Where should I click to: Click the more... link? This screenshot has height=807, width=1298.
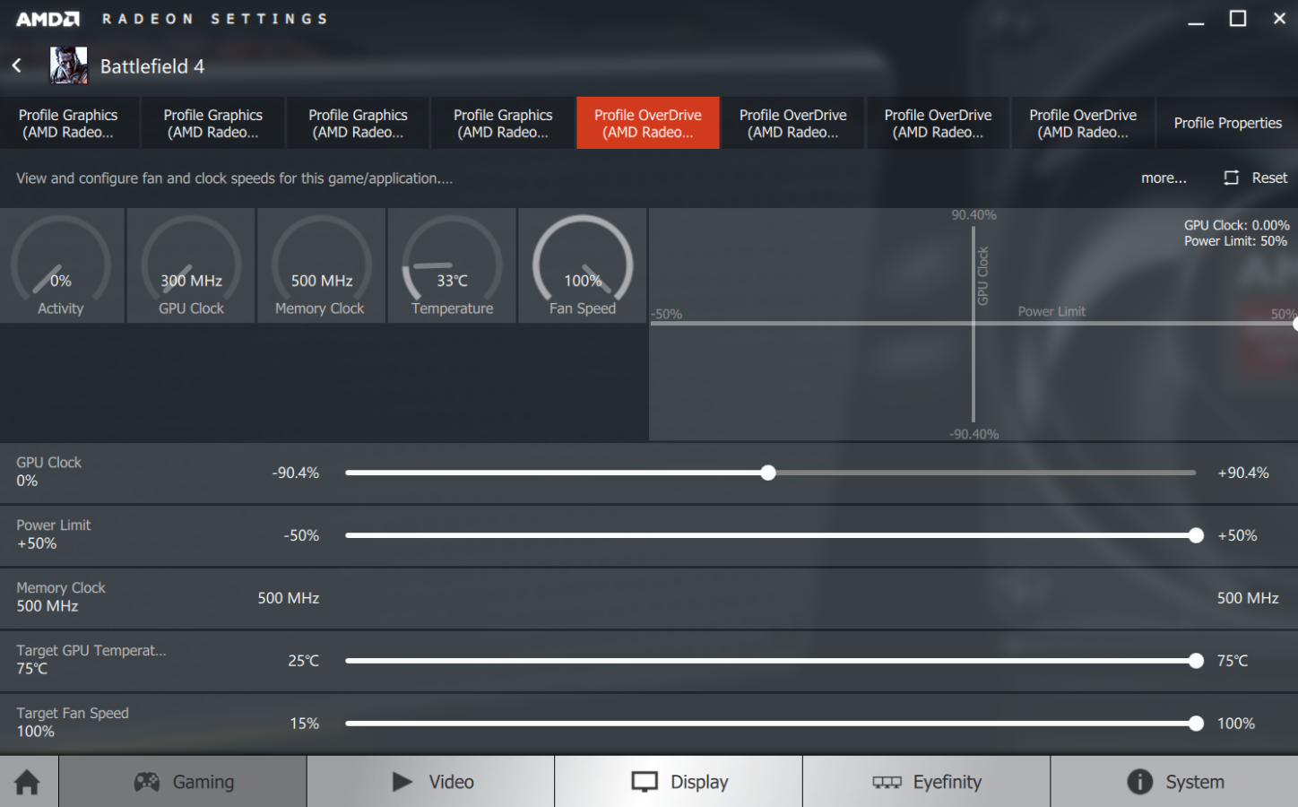point(1163,178)
